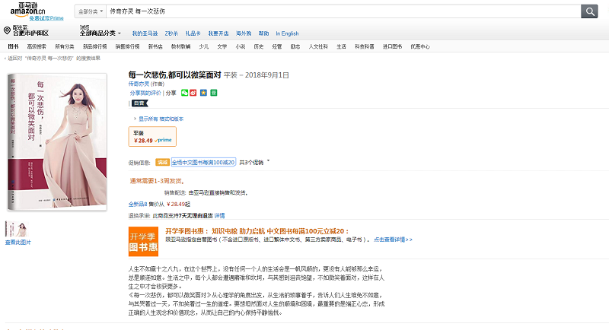This screenshot has width=609, height=330.
Task: Switch the site to In English
Action: click(x=287, y=33)
